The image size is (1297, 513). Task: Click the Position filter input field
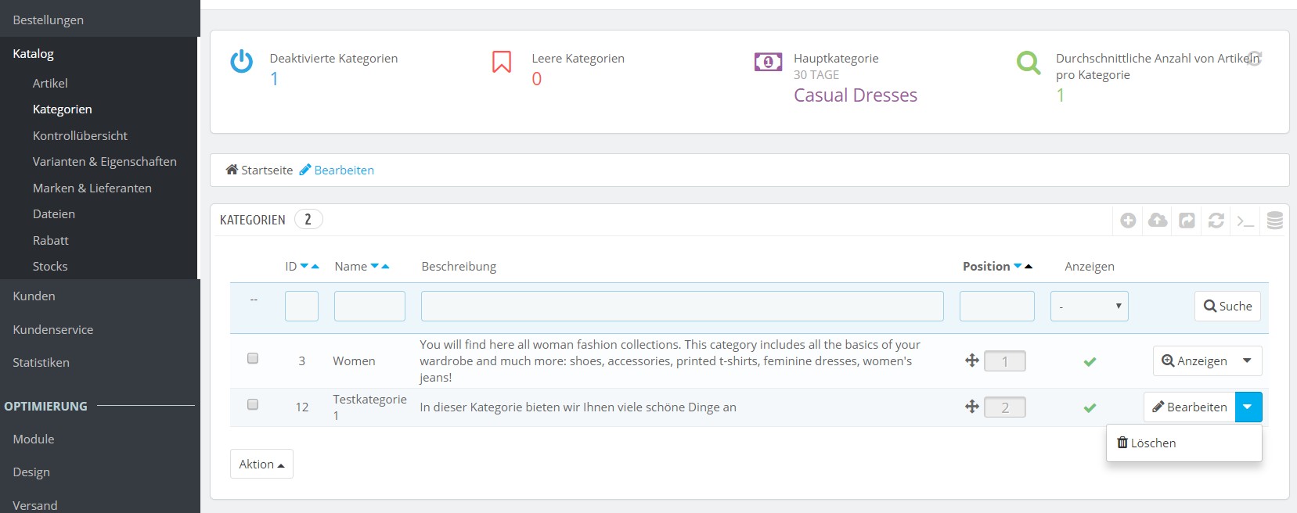point(997,306)
